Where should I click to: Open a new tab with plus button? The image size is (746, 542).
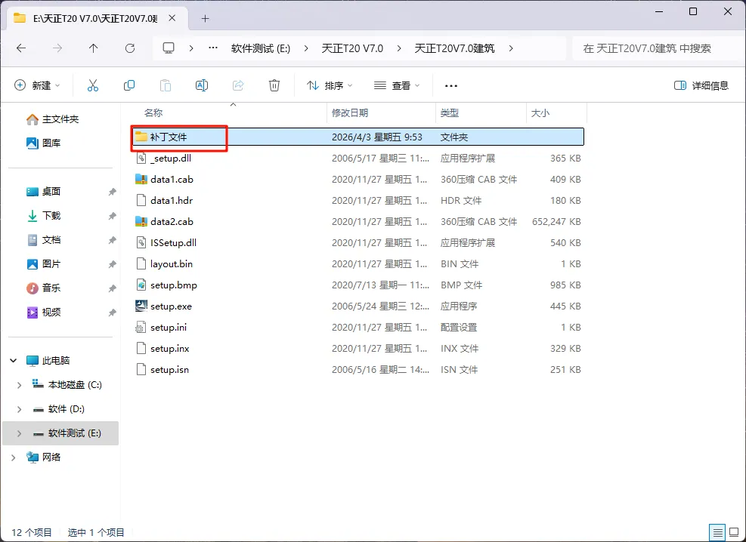pyautogui.click(x=205, y=19)
